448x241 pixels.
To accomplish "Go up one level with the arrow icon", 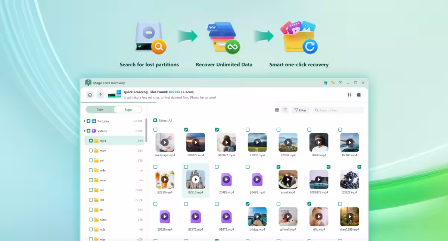I will [100, 95].
